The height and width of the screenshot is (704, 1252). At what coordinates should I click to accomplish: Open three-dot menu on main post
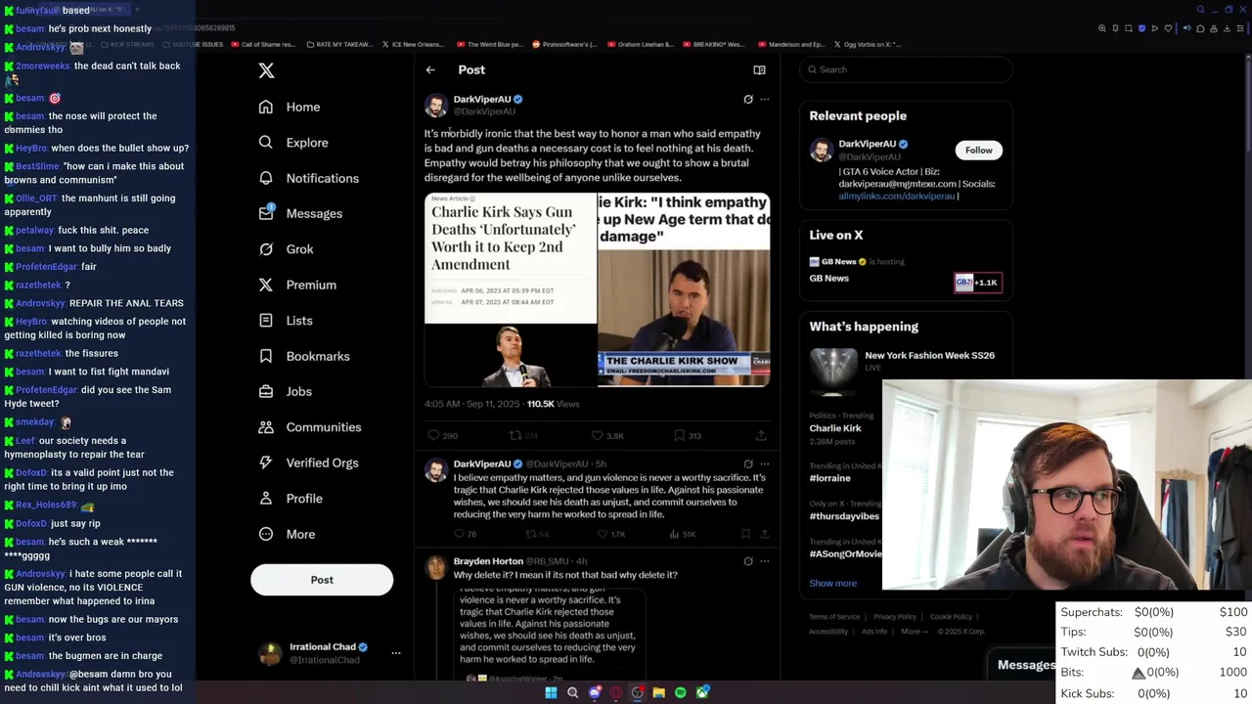765,99
